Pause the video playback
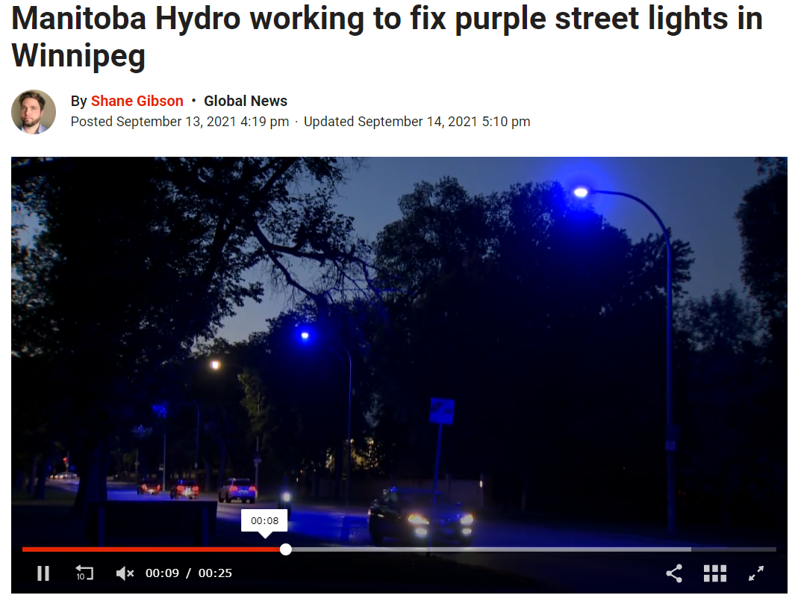Screen dimensions: 795x598 (x=43, y=573)
